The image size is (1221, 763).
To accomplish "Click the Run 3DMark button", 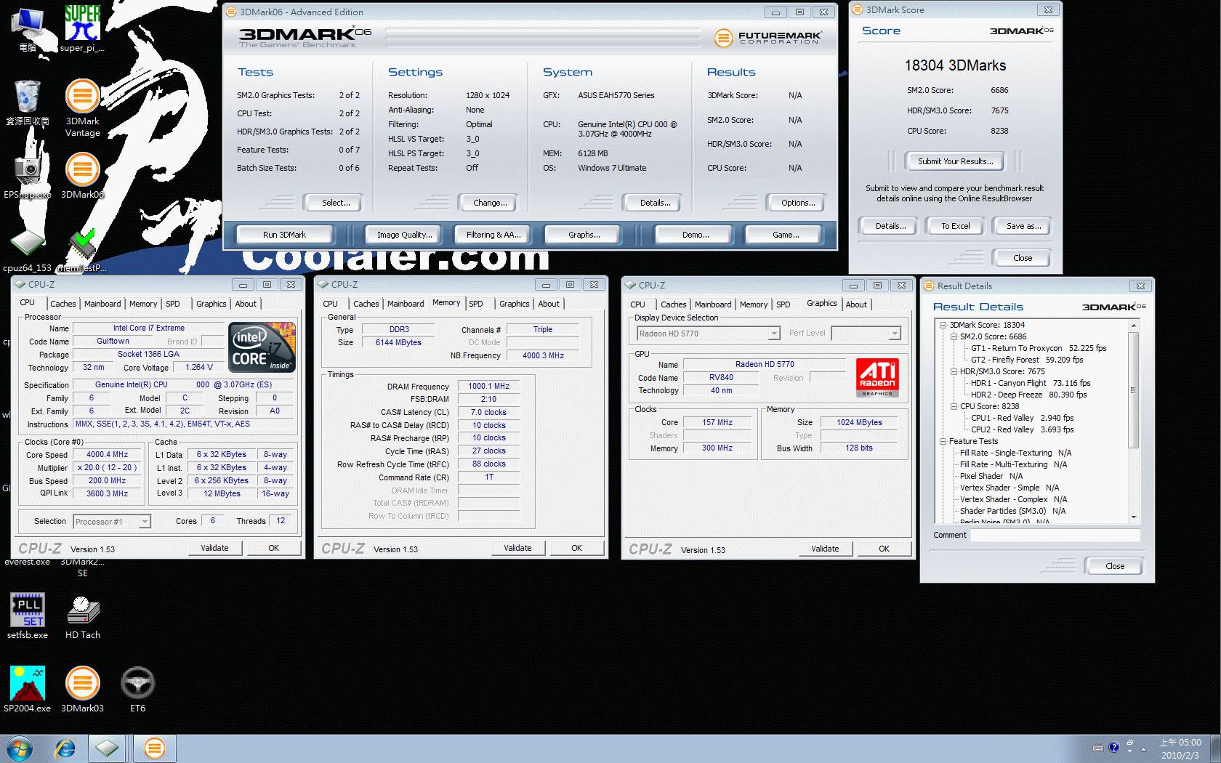I will click(284, 235).
